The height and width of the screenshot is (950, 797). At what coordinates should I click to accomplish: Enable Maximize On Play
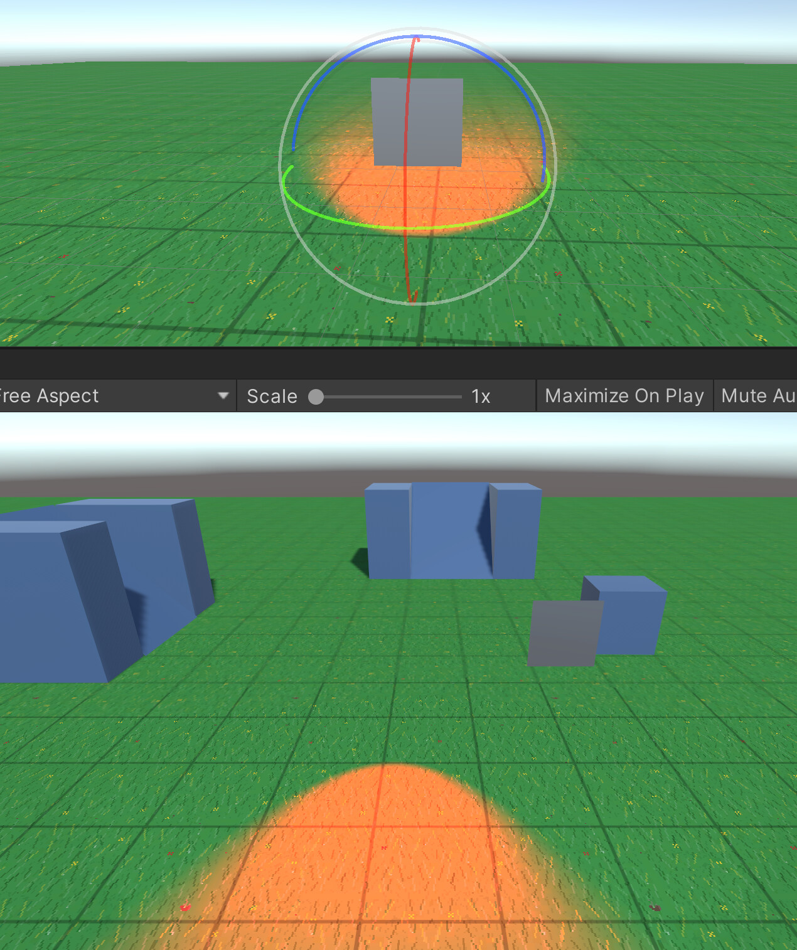click(x=624, y=395)
